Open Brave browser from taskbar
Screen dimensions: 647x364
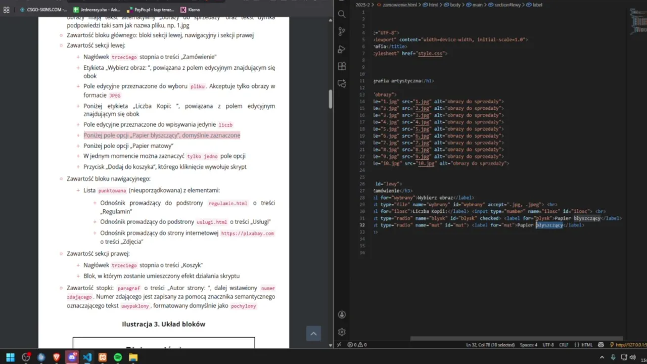[57, 357]
